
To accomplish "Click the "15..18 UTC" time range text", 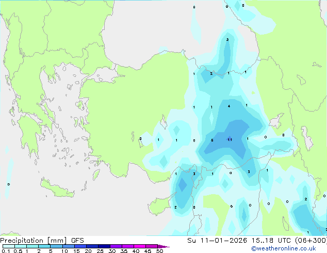I will coord(271,241).
